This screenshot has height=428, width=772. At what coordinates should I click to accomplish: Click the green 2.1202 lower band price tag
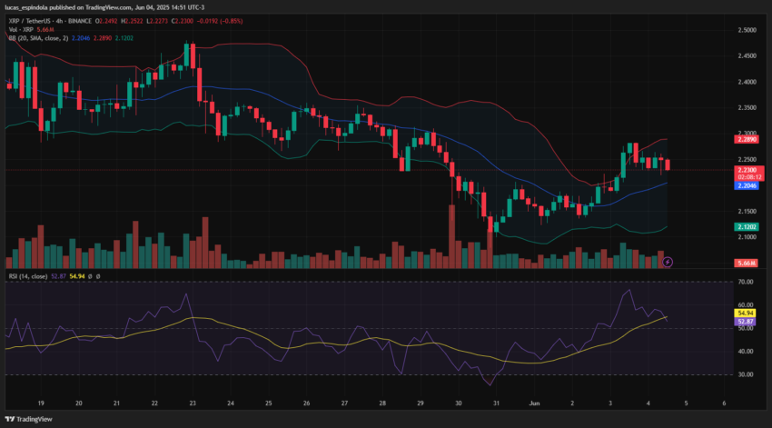pos(747,226)
